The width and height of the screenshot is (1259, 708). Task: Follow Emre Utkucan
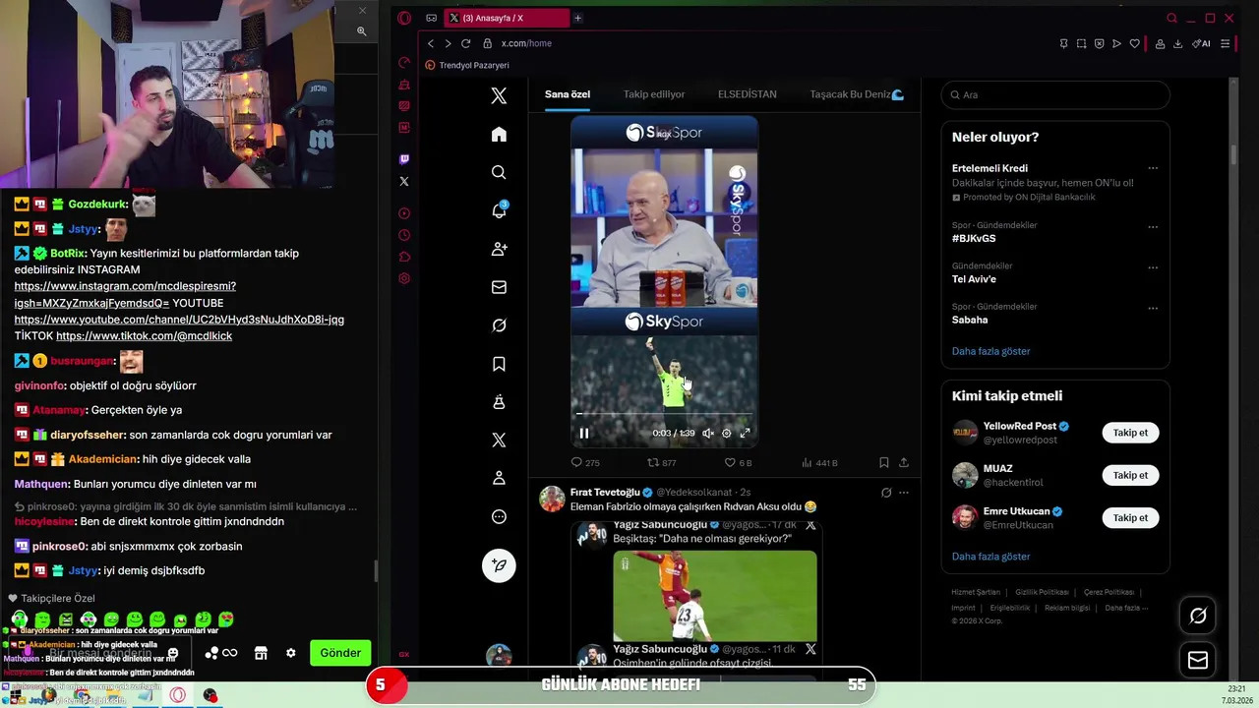point(1130,517)
